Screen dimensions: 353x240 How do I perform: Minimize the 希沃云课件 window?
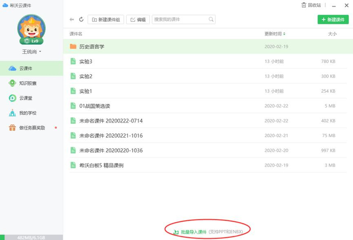click(x=334, y=6)
